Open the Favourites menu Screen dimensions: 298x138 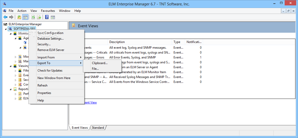pyautogui.click(x=48, y=11)
